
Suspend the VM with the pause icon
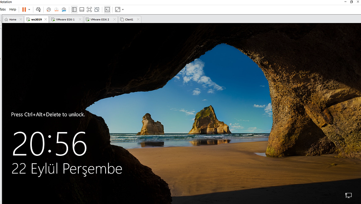[24, 9]
